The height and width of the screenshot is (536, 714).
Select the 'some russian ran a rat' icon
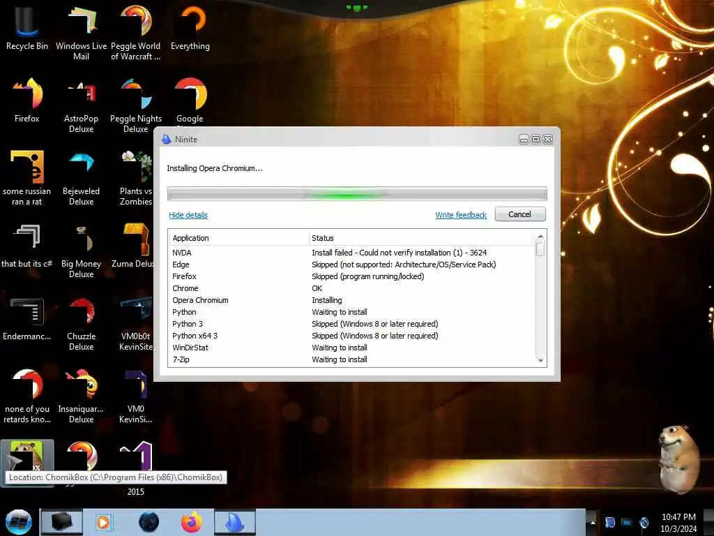(x=27, y=178)
